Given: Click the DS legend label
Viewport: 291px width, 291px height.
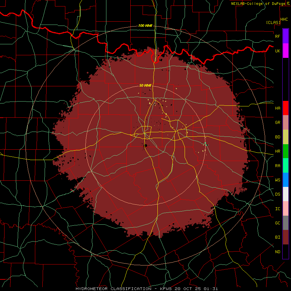Looking at the screenshot, I should [277, 194].
